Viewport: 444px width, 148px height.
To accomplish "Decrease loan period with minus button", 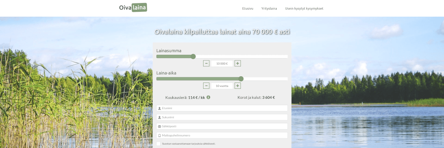I will pos(206,86).
